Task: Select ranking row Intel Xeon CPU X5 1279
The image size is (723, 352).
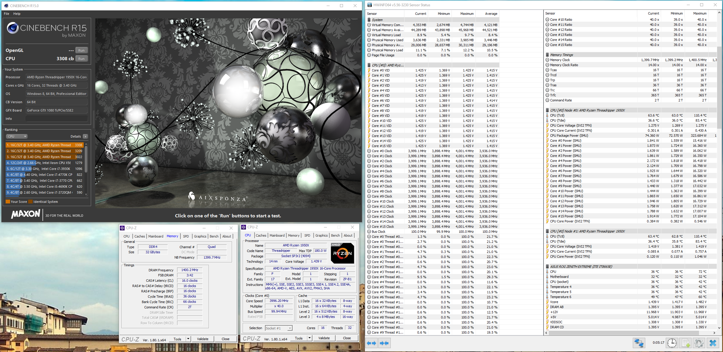Action: pyautogui.click(x=45, y=163)
